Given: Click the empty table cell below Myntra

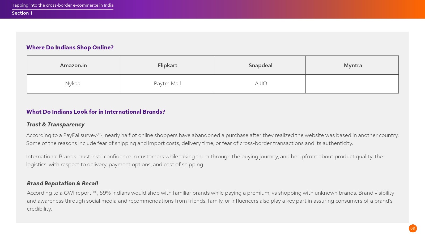Looking at the screenshot, I should [x=352, y=84].
